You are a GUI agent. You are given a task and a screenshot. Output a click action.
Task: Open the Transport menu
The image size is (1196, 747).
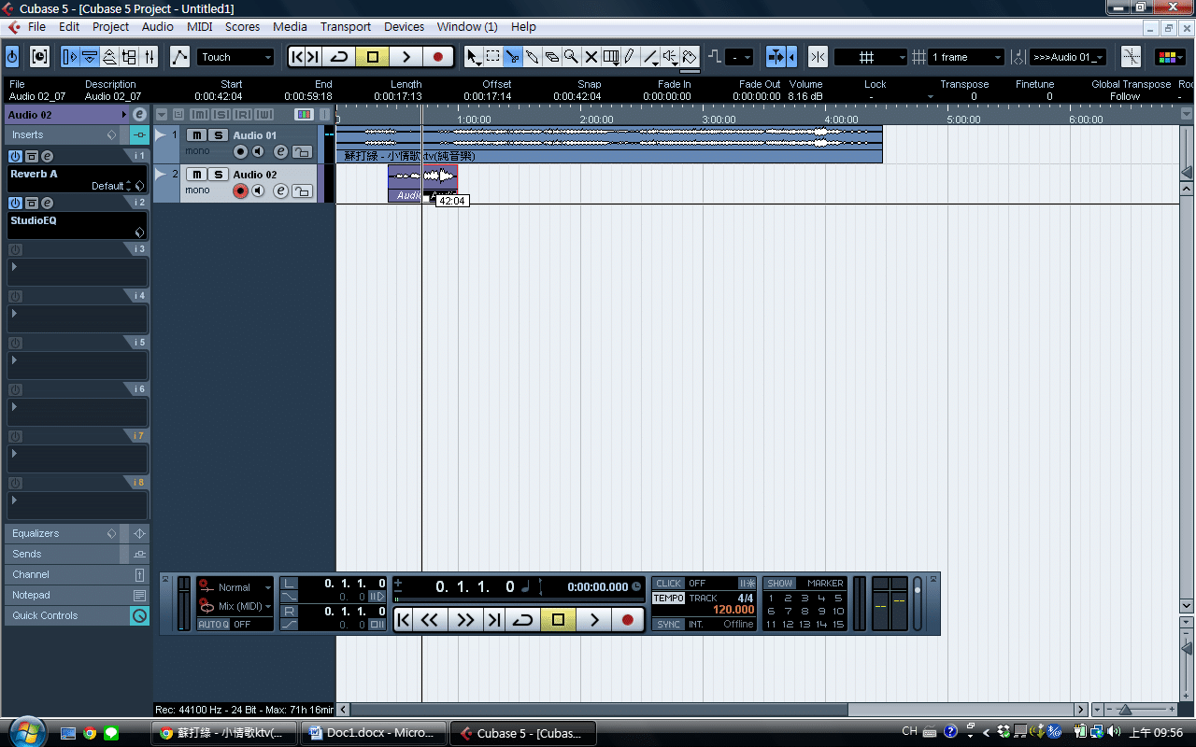point(345,27)
